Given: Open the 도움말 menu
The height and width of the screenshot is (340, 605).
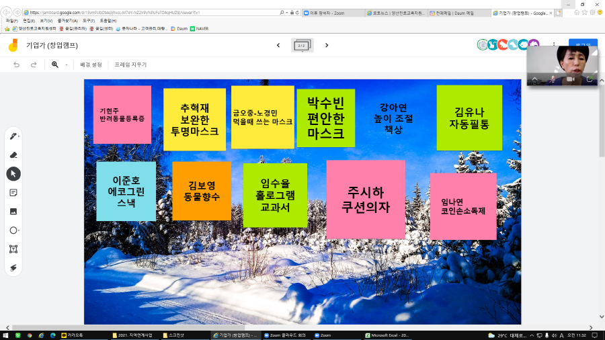Looking at the screenshot, I should tap(108, 21).
